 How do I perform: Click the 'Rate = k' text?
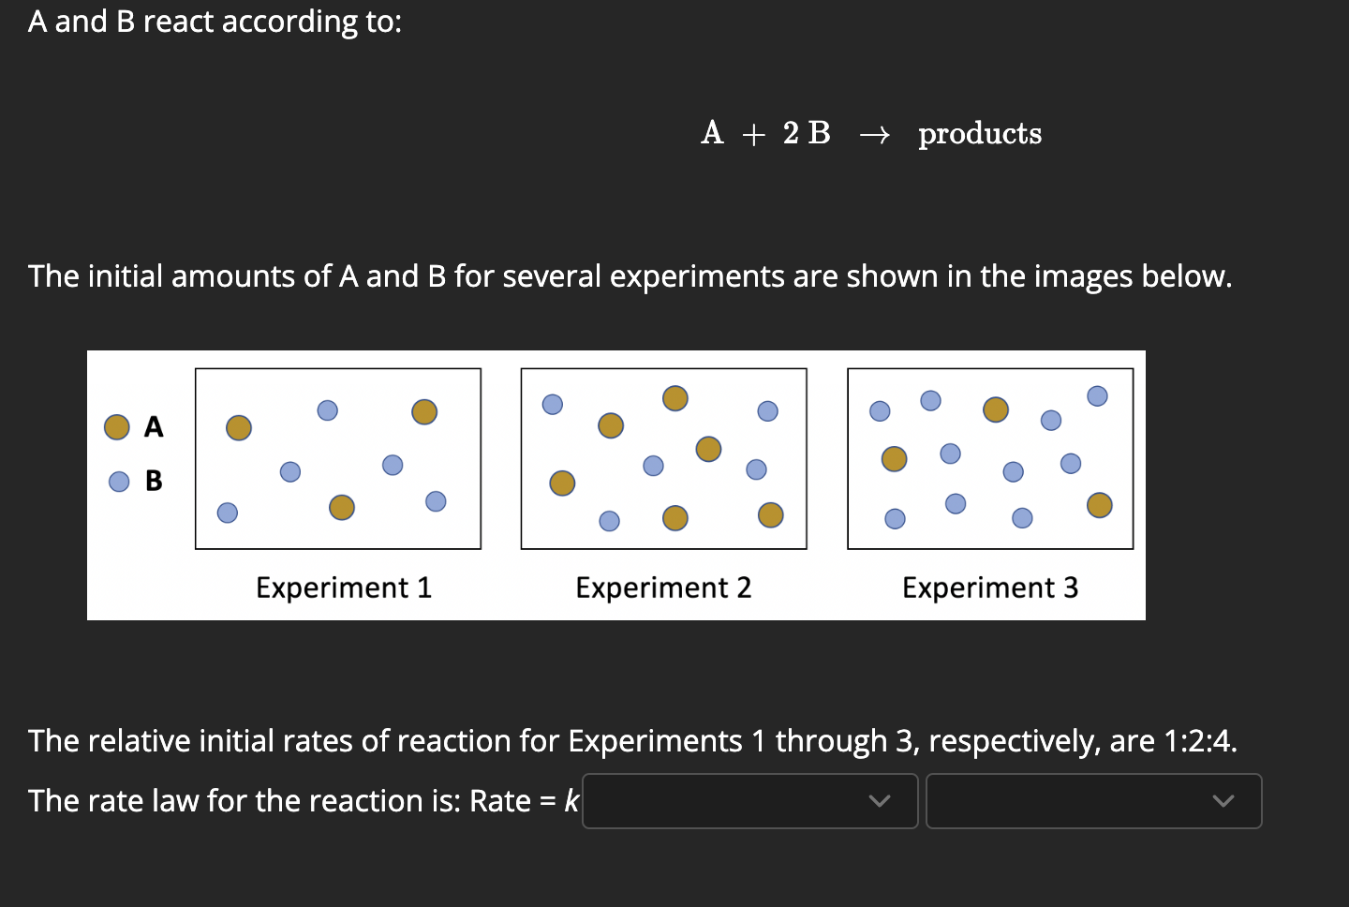point(525,801)
